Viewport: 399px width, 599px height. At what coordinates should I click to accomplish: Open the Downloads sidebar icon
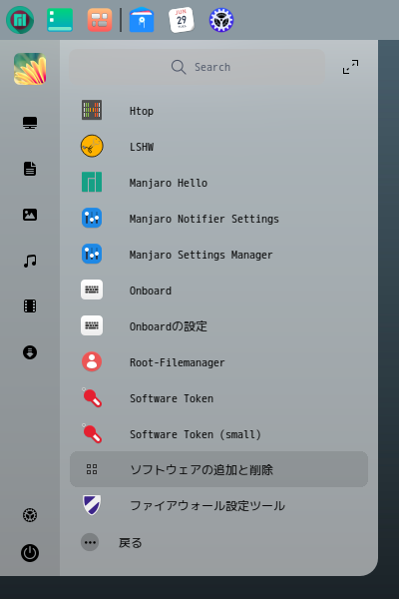[x=30, y=352]
